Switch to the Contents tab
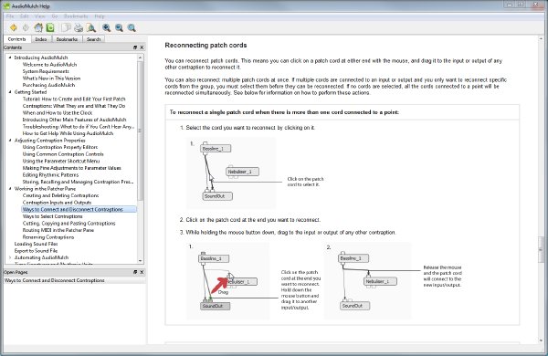The height and width of the screenshot is (356, 548). [x=16, y=39]
